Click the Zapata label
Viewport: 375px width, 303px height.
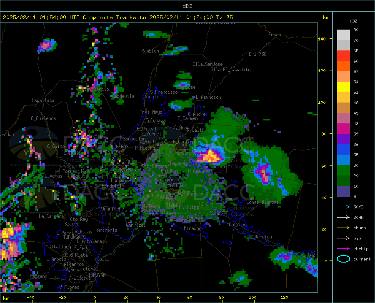[102, 260]
